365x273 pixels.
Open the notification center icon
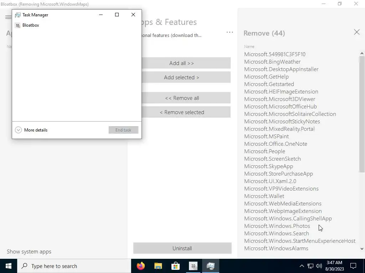[353, 266]
